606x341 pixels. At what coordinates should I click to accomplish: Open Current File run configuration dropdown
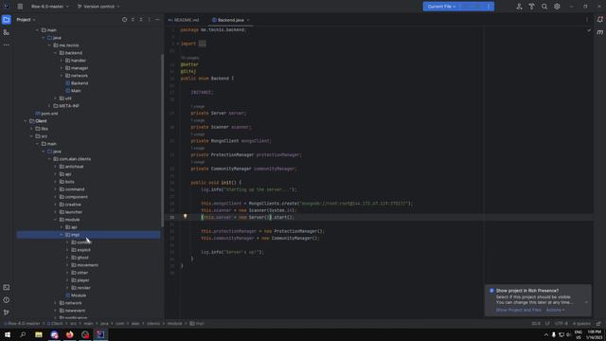441,7
